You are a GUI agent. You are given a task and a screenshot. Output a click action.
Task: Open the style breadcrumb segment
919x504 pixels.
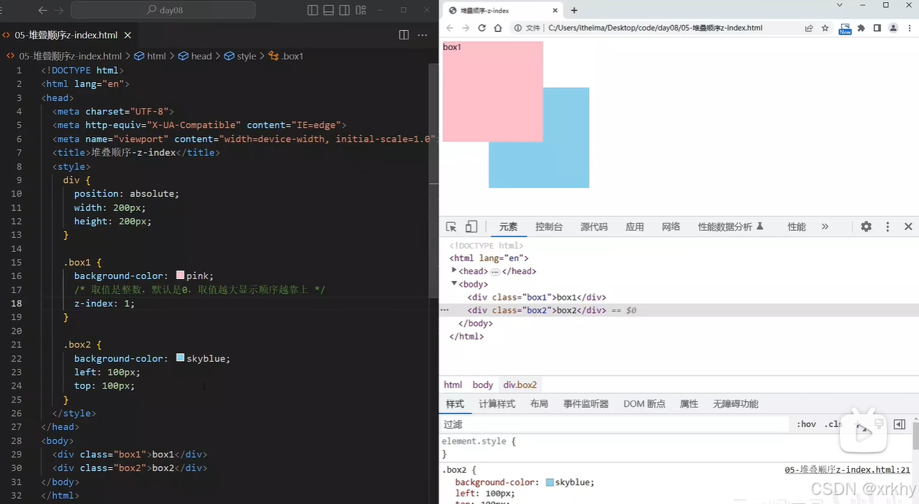tap(240, 56)
